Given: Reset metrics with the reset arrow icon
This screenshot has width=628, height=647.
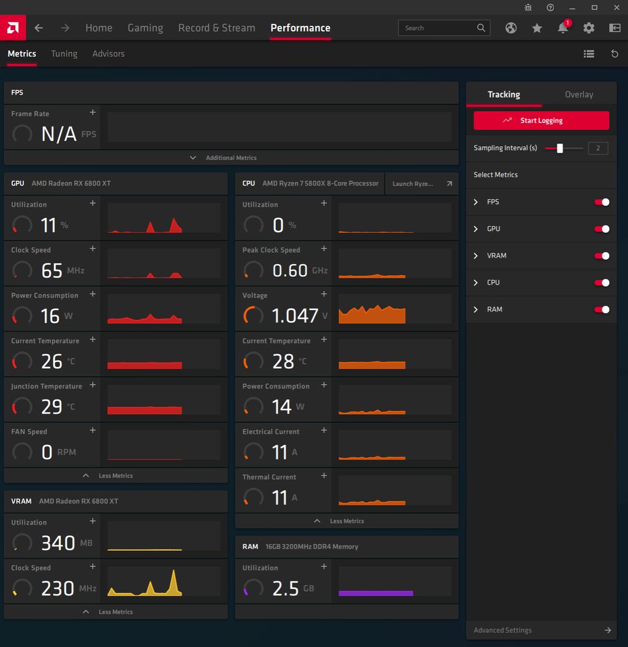Looking at the screenshot, I should (615, 54).
